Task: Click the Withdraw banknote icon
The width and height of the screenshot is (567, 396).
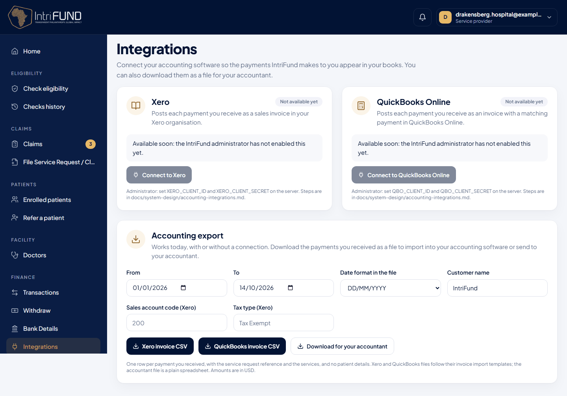Action: pyautogui.click(x=15, y=311)
